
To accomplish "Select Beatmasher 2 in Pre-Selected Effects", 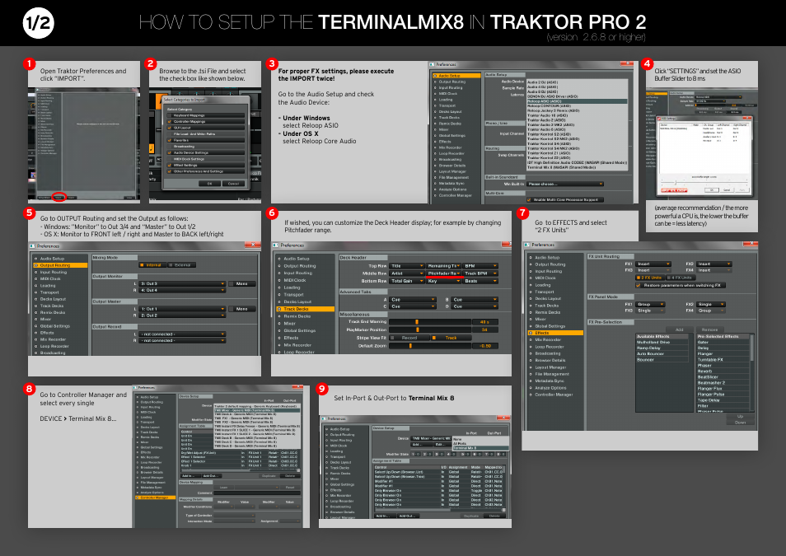I will 723,382.
